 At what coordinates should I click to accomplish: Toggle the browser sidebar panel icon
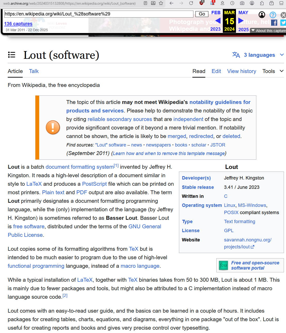(281, 3)
